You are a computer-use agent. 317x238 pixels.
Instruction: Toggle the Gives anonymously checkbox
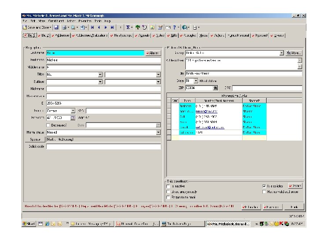click(168, 192)
